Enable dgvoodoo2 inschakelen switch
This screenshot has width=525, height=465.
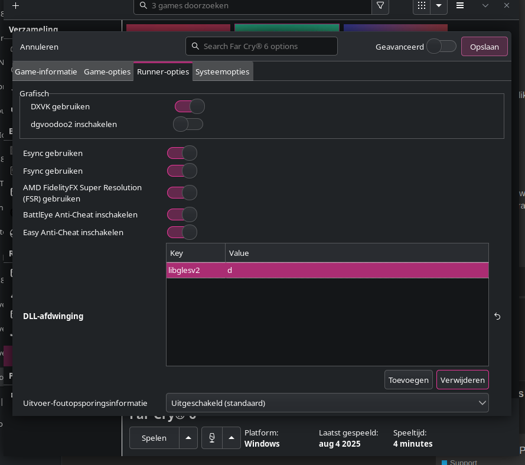(188, 124)
